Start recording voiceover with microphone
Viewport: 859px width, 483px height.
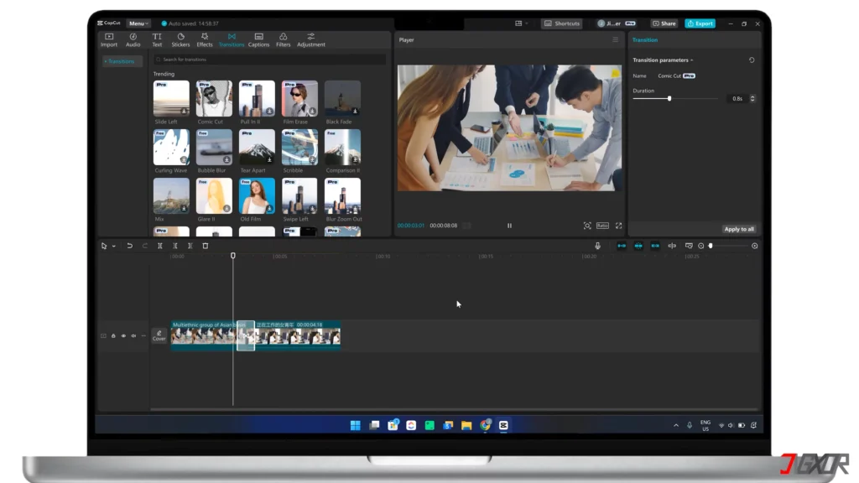tap(597, 247)
